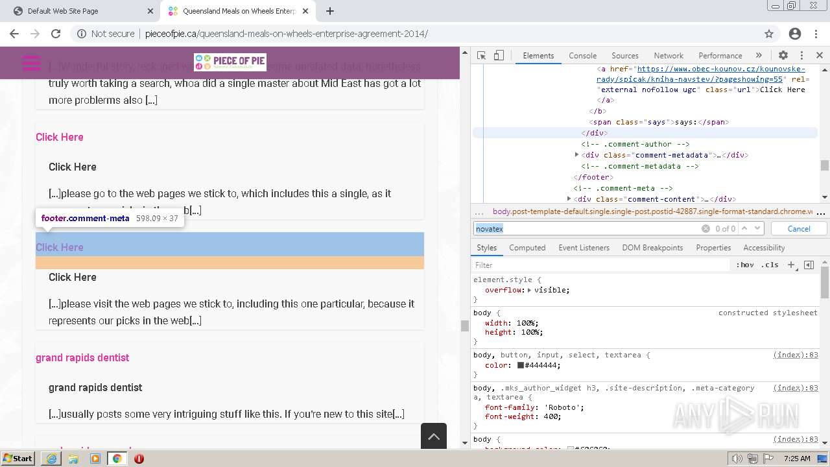This screenshot has height=467, width=830.
Task: Bookmark this page with the star
Action: (769, 34)
